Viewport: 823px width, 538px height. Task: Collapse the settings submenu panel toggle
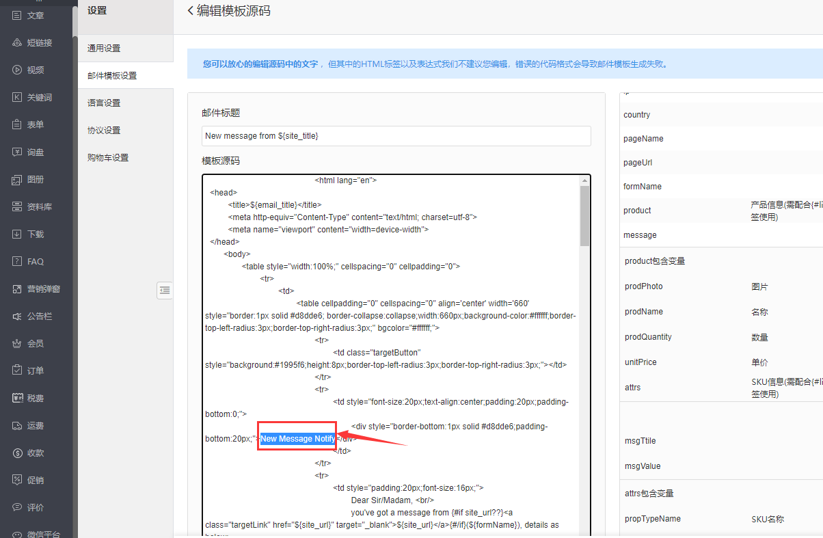(164, 291)
